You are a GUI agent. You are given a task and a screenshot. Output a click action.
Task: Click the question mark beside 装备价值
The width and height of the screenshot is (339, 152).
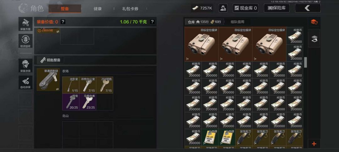[x=63, y=22]
